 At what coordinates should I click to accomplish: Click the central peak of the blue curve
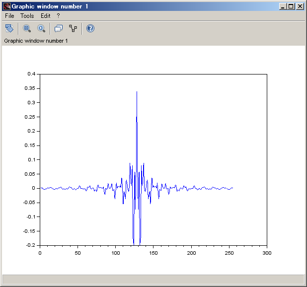137,91
